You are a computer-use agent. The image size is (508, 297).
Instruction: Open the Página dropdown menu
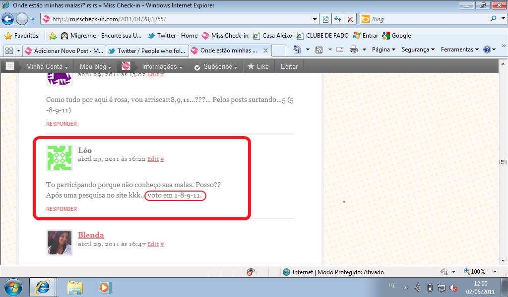(383, 49)
